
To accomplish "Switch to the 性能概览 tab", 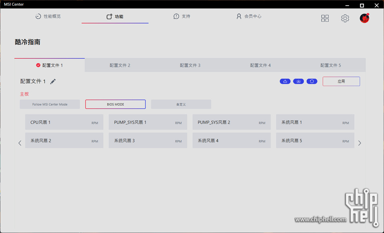I will (48, 16).
